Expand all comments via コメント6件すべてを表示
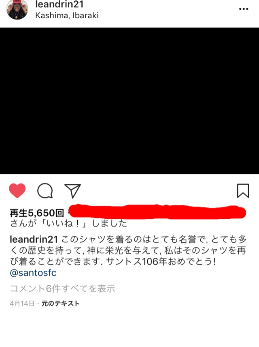 click(x=63, y=289)
